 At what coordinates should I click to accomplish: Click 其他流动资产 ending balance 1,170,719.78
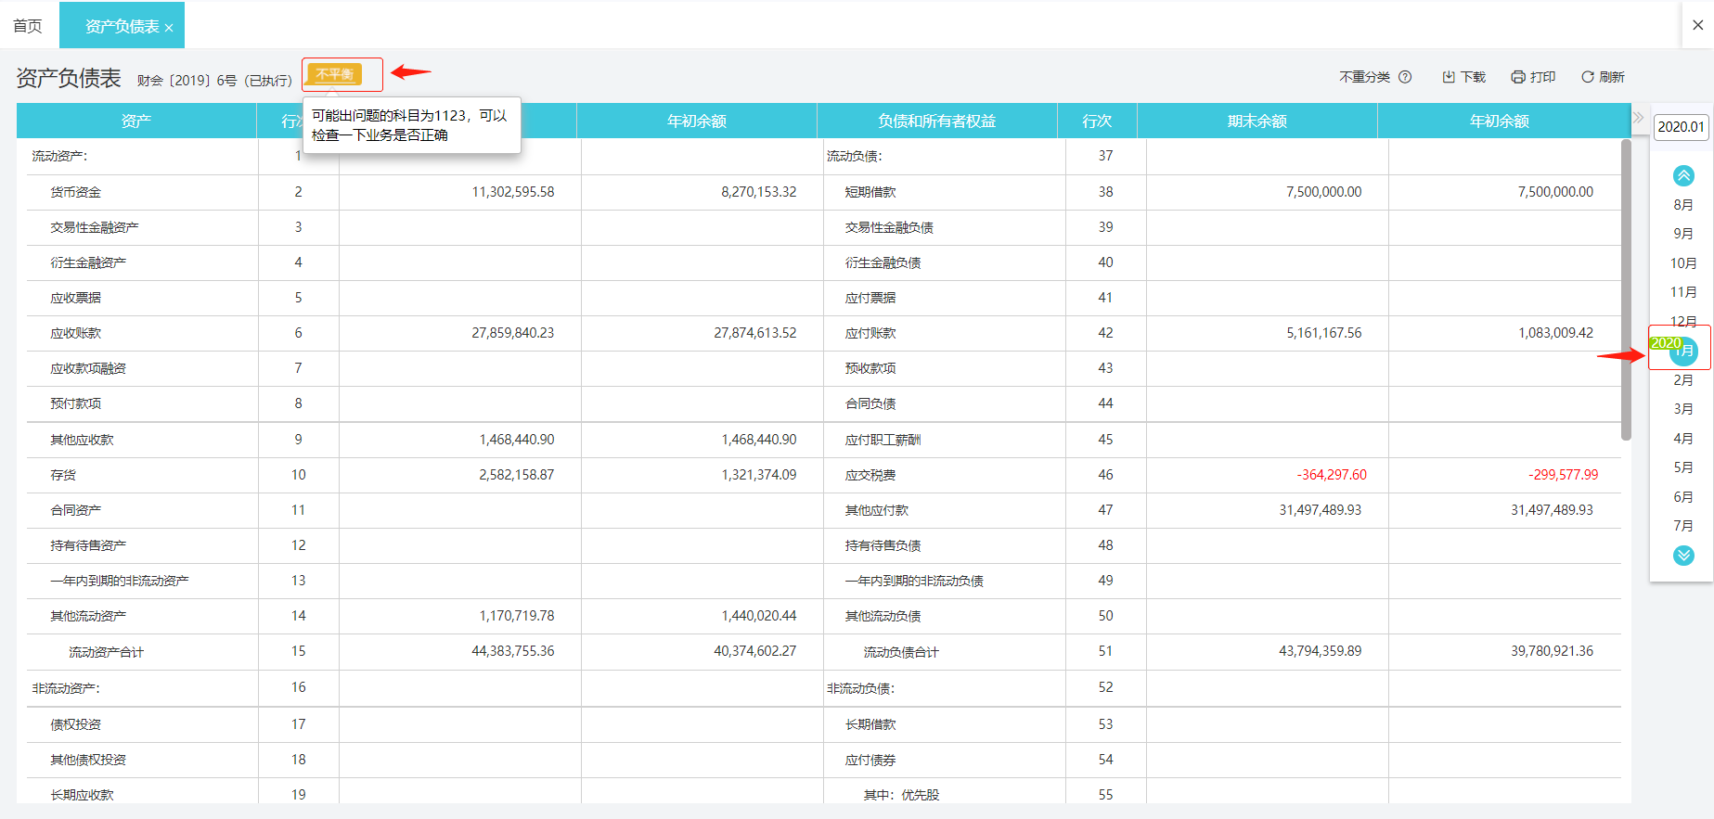click(517, 616)
